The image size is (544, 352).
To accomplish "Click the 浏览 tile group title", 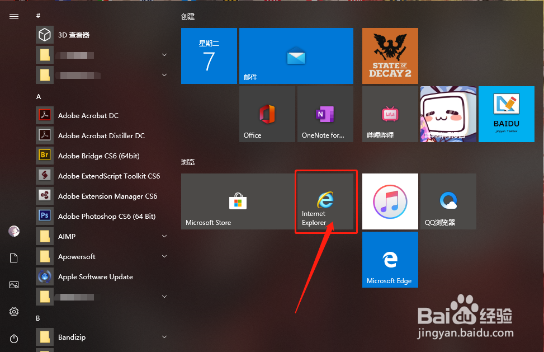I will pos(188,162).
